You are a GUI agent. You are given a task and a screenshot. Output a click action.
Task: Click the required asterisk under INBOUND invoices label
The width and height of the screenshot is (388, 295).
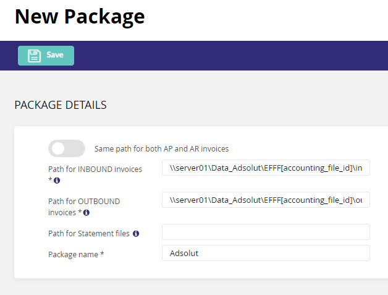[50, 179]
